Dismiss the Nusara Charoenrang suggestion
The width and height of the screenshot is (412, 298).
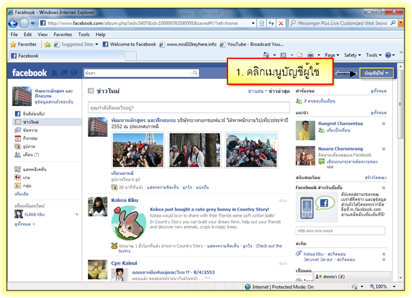pyautogui.click(x=383, y=149)
